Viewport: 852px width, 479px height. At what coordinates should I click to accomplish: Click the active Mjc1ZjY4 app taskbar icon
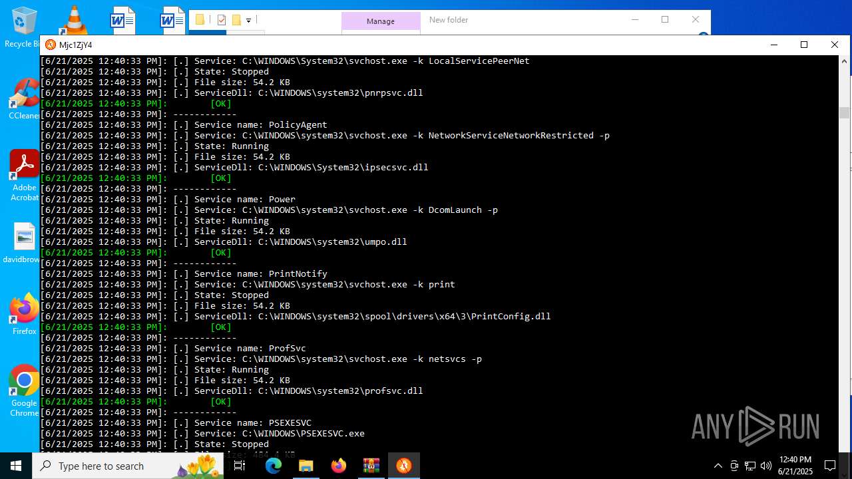pyautogui.click(x=403, y=466)
